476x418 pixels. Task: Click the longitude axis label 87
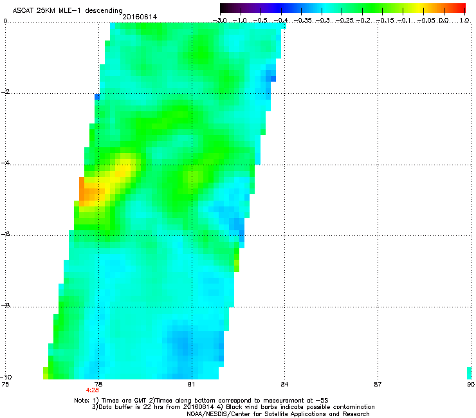[378, 385]
